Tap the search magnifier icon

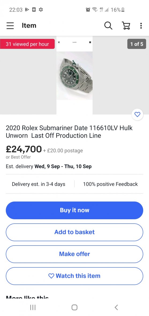point(108,26)
